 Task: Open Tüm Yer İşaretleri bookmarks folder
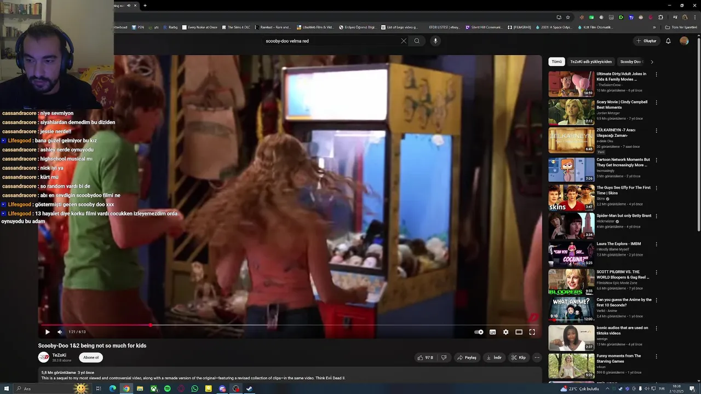coord(681,27)
